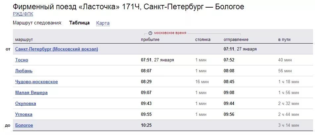Image resolution: width=315 pixels, height=135 pixels.
Task: Open the Окуловка station link
Action: click(x=26, y=104)
